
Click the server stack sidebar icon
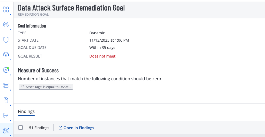(6, 85)
